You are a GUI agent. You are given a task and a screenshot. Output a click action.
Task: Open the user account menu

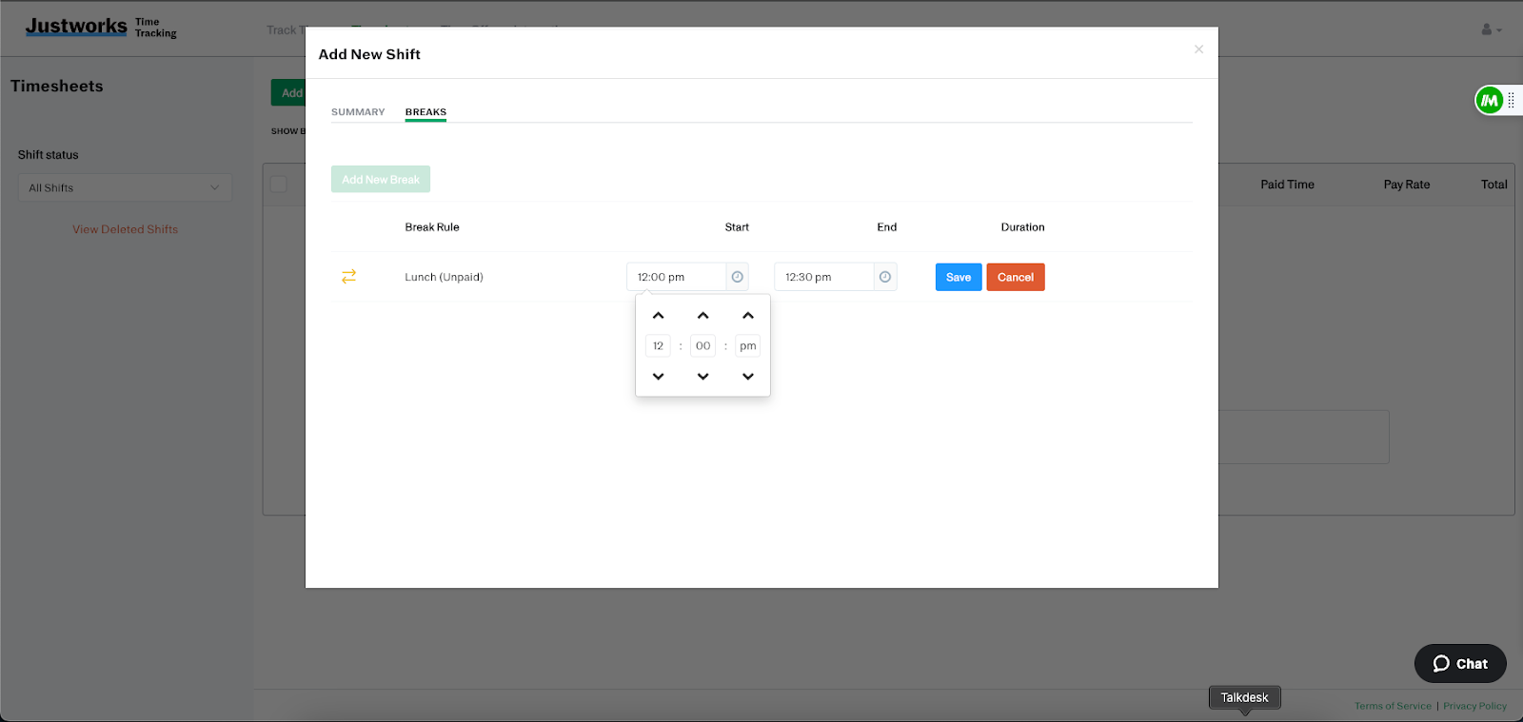coord(1491,29)
